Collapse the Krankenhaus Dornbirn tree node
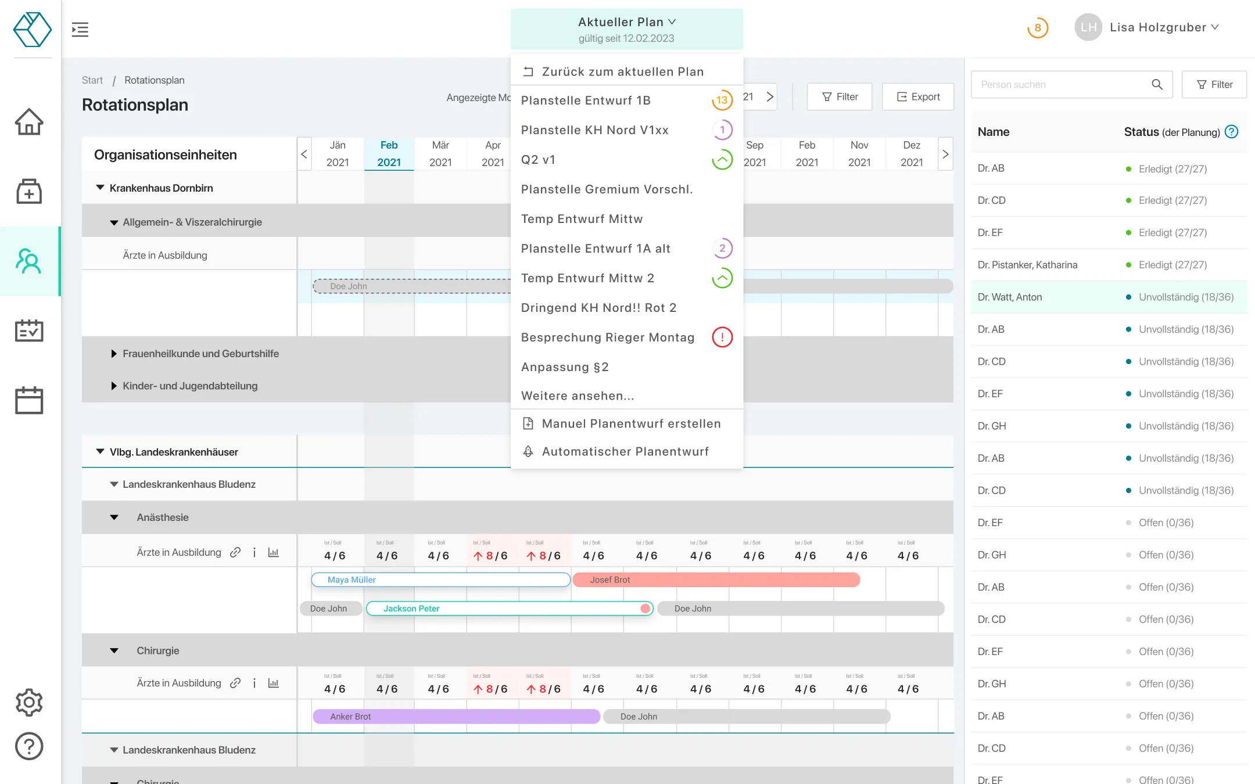The height and width of the screenshot is (784, 1255). [100, 188]
